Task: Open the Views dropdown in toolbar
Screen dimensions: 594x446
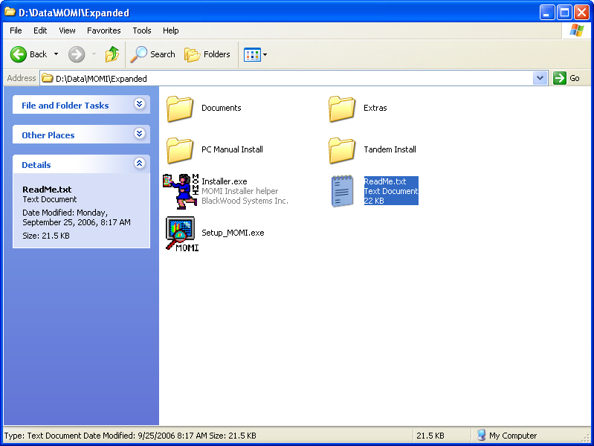Action: (x=256, y=54)
